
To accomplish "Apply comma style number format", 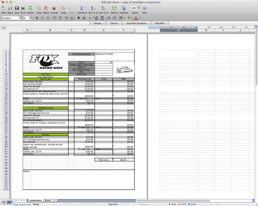I will (x=90, y=18).
